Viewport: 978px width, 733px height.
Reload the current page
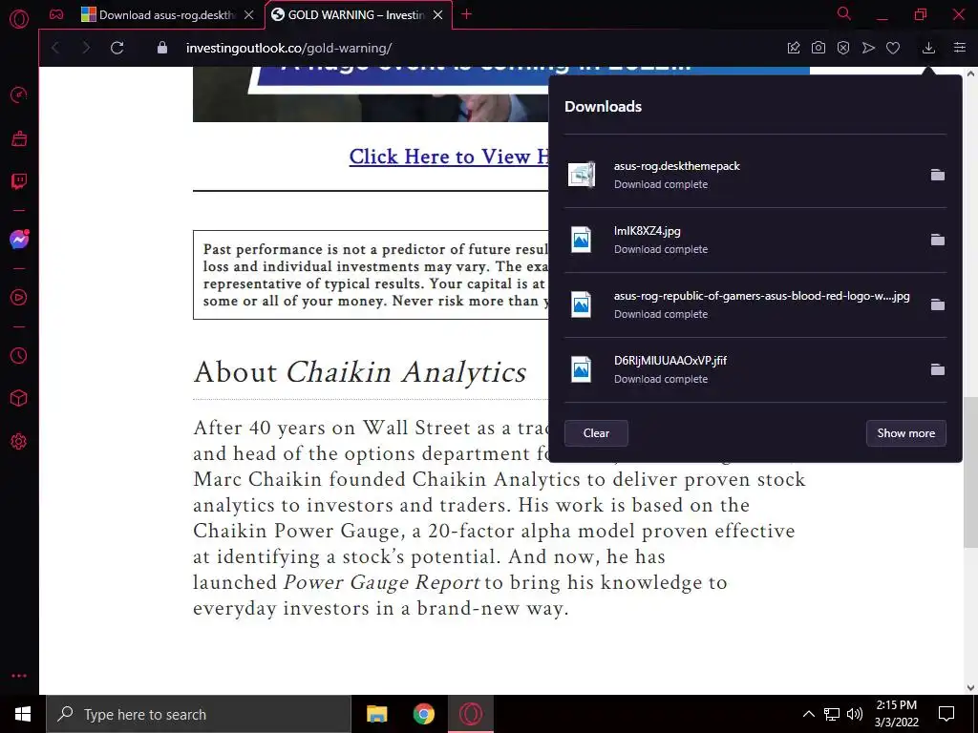coord(117,48)
